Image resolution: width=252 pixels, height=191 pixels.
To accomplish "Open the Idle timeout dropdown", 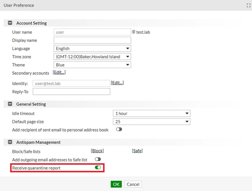I will pos(151,114).
